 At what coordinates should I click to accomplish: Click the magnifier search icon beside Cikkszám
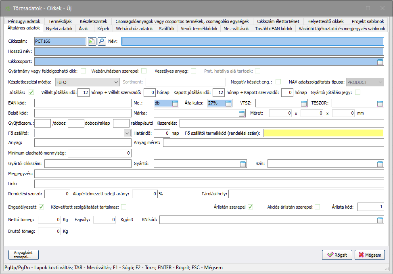pos(102,41)
